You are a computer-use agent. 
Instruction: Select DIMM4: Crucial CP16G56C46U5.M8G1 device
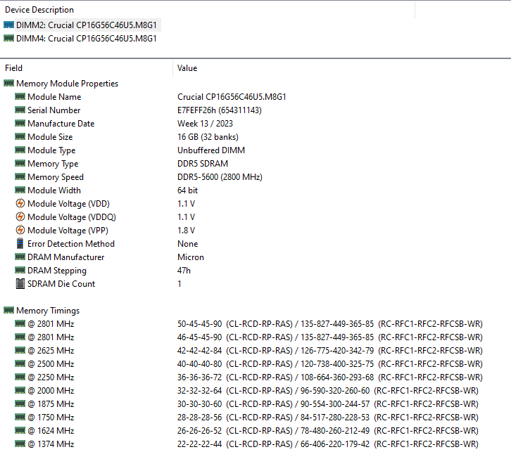click(86, 38)
